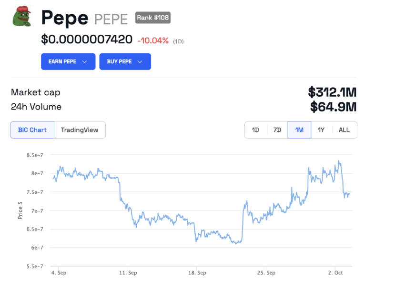Click the Rank #108 badge

[152, 17]
